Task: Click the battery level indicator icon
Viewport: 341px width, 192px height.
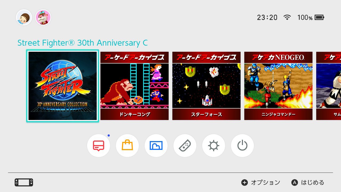Action: click(x=319, y=18)
